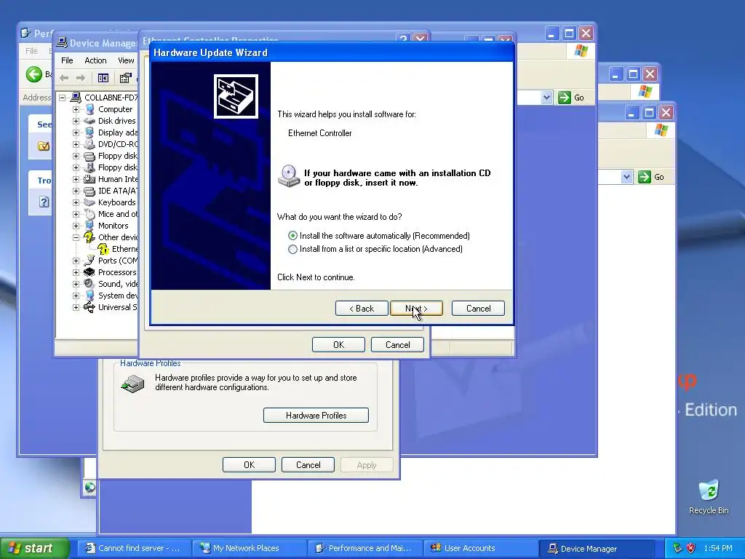Open address dropdown in rightmost window
Viewport: 745px width, 559px height.
[626, 178]
